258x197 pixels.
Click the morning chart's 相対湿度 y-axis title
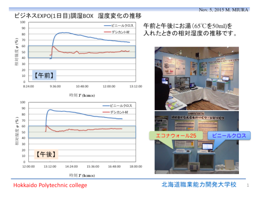click(16, 52)
